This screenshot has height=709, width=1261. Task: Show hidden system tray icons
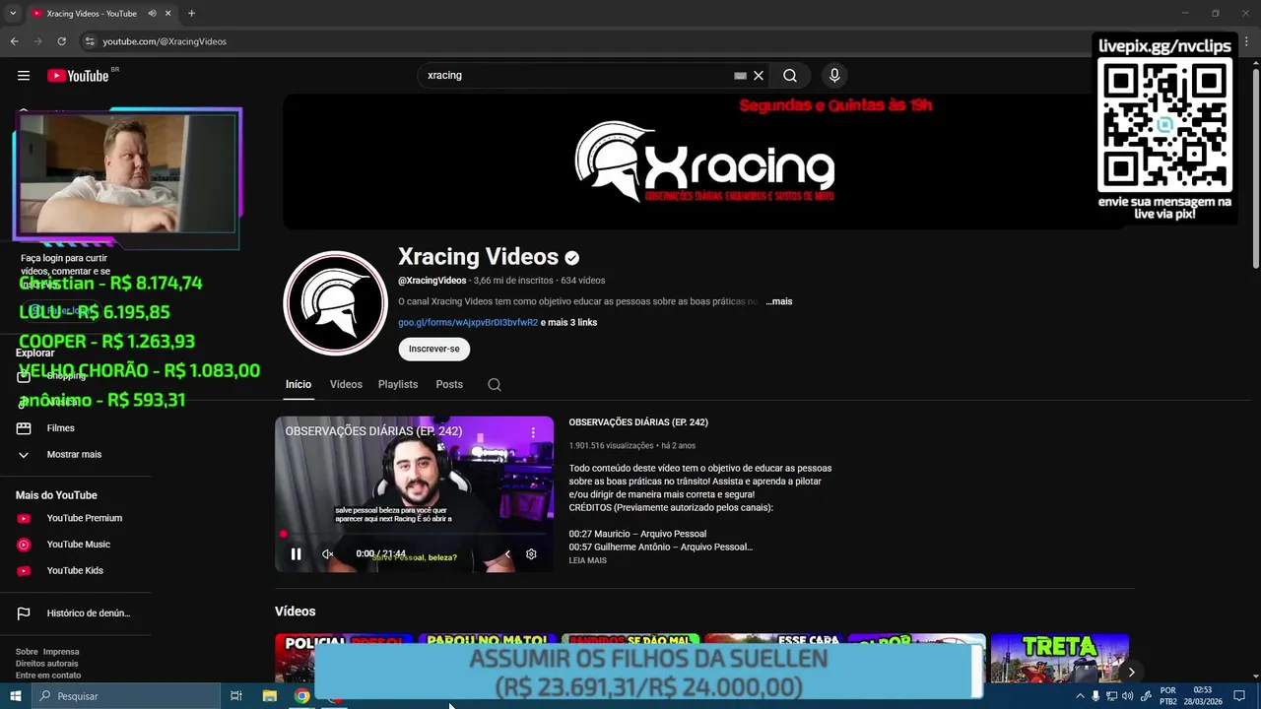pos(1080,696)
